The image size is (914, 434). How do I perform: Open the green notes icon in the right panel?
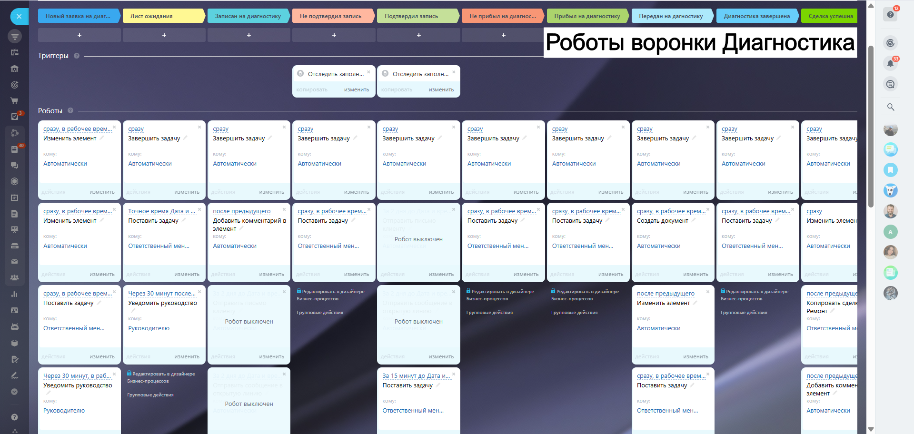click(x=891, y=273)
